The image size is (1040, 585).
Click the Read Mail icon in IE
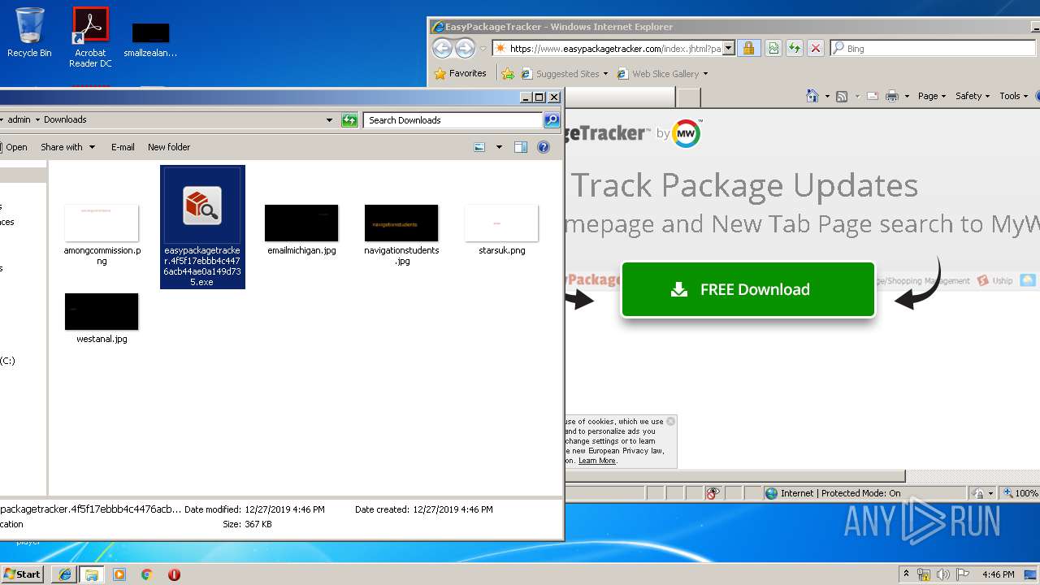[x=873, y=96]
